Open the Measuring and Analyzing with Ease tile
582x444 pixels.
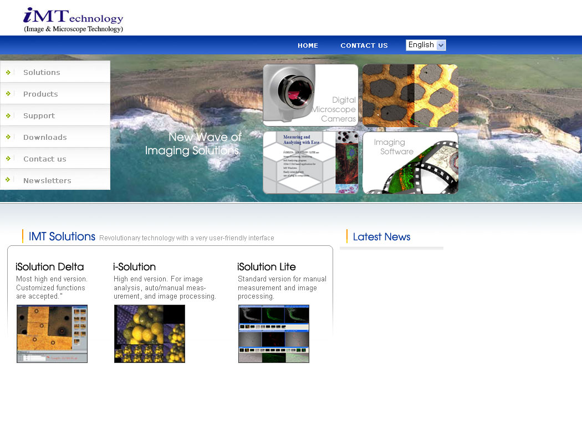click(310, 163)
